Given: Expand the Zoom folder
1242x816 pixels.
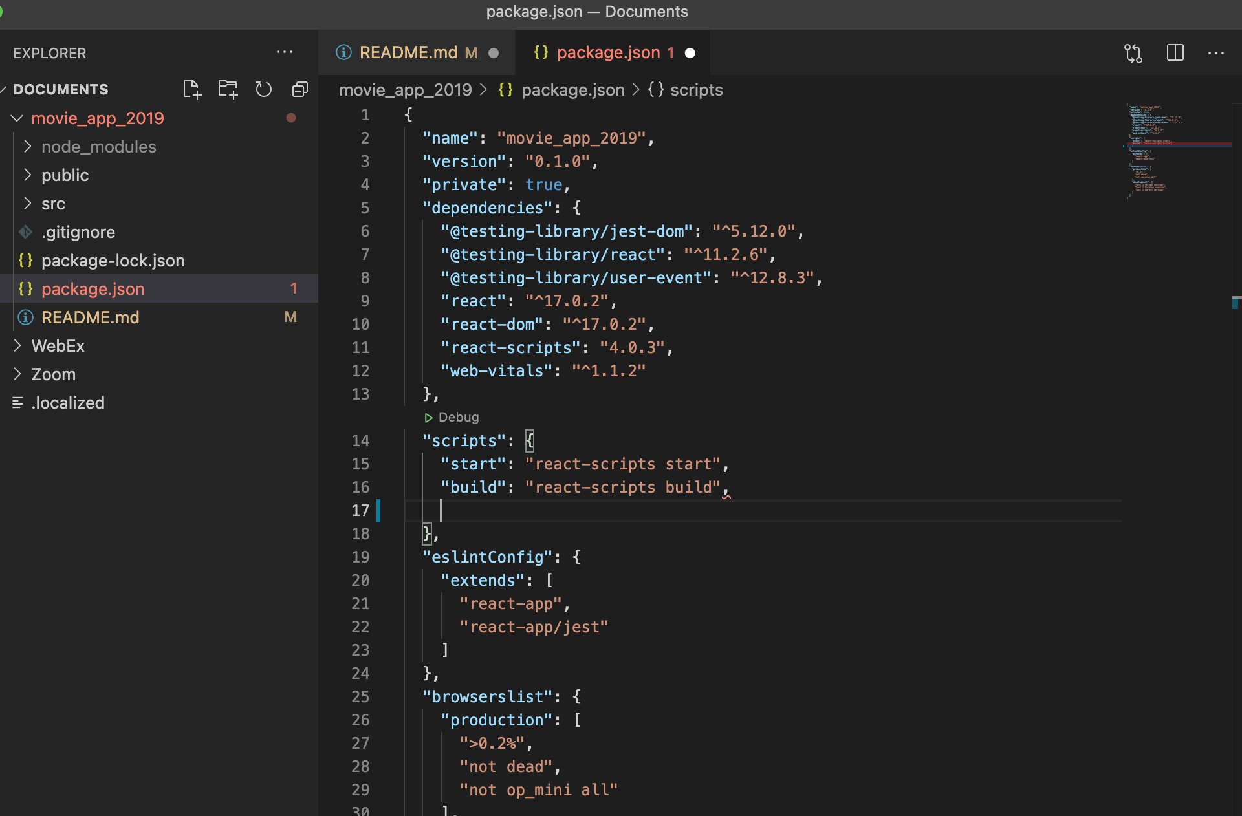Looking at the screenshot, I should tap(17, 374).
